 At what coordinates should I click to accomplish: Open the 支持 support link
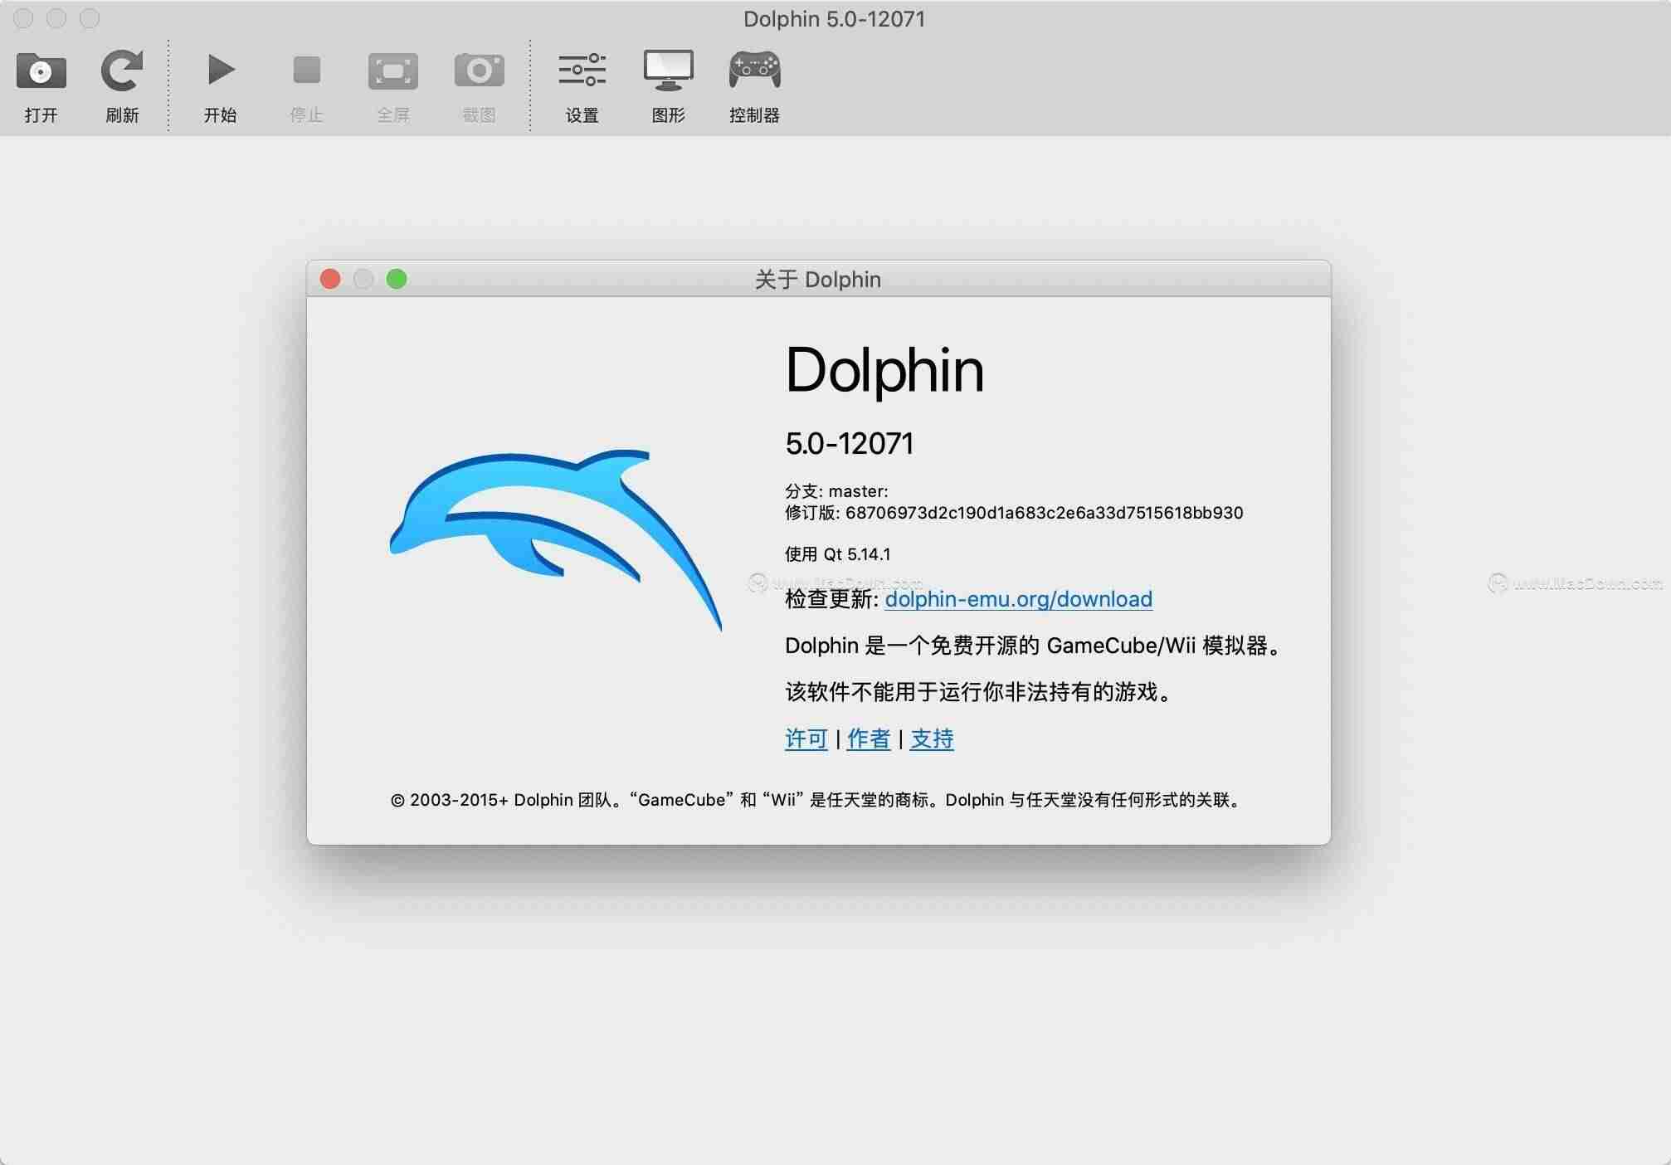coord(932,738)
